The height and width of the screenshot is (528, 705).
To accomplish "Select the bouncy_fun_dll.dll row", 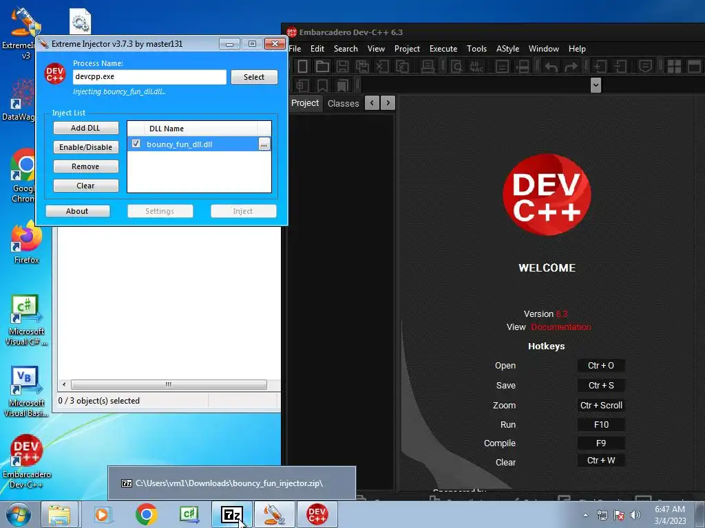I will (x=199, y=144).
